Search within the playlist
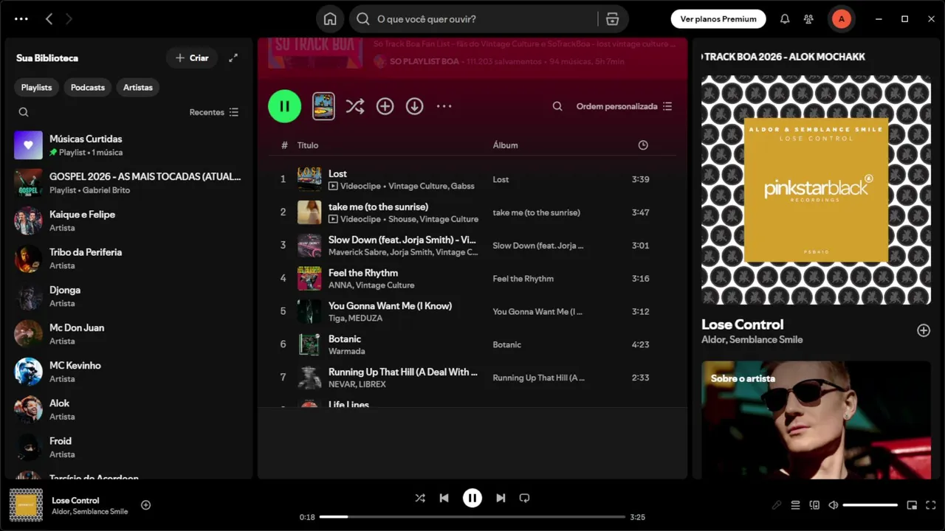This screenshot has height=531, width=945. pyautogui.click(x=557, y=106)
